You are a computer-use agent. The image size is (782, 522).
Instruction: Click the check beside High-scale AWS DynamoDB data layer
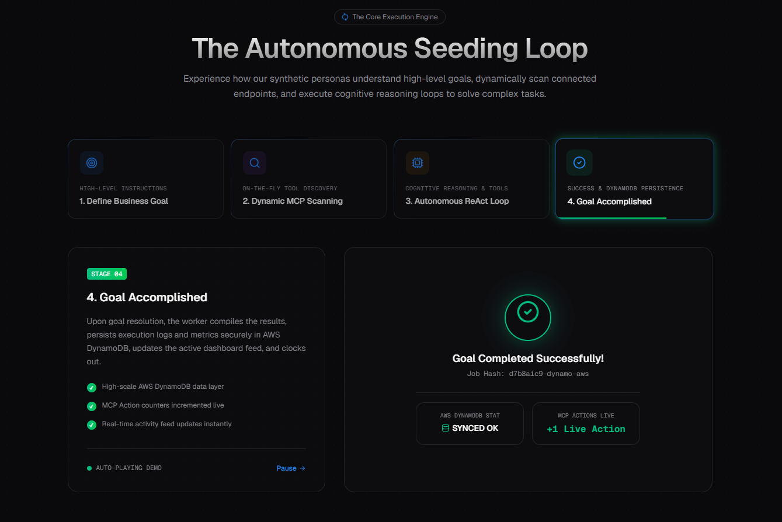92,387
